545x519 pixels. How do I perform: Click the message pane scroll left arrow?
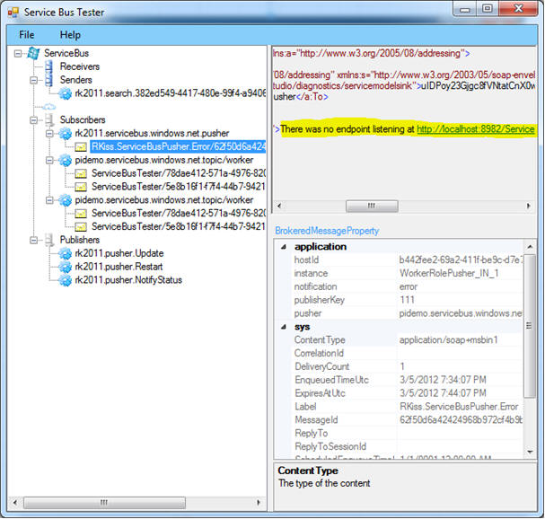pyautogui.click(x=279, y=206)
